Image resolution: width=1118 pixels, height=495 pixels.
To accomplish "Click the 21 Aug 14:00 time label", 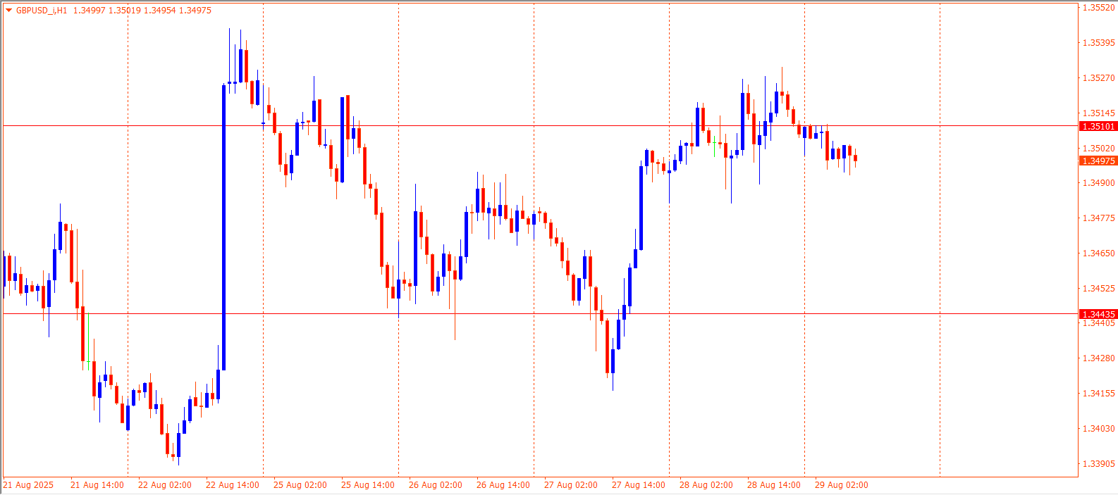I will pos(97,485).
